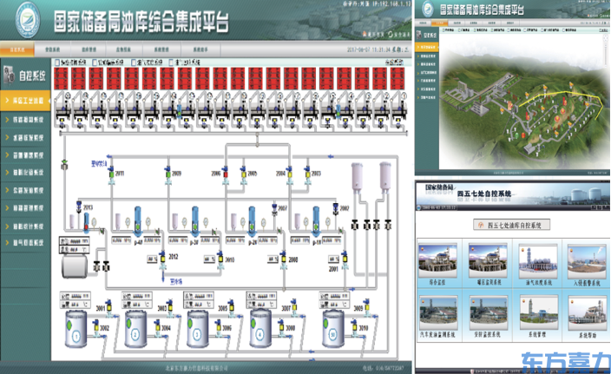The image size is (611, 374).
Task: Tick the first checkbox above red panels
Action: [57, 62]
